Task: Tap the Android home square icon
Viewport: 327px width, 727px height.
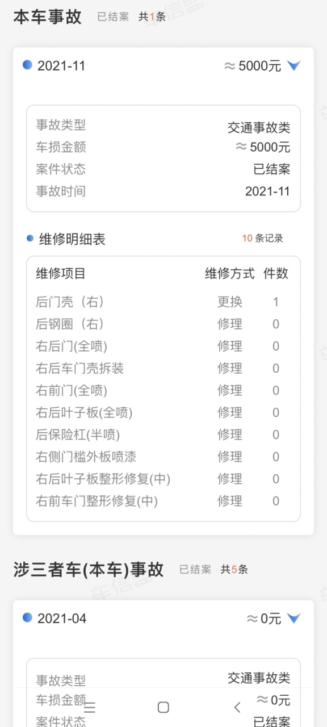Action: point(163,707)
